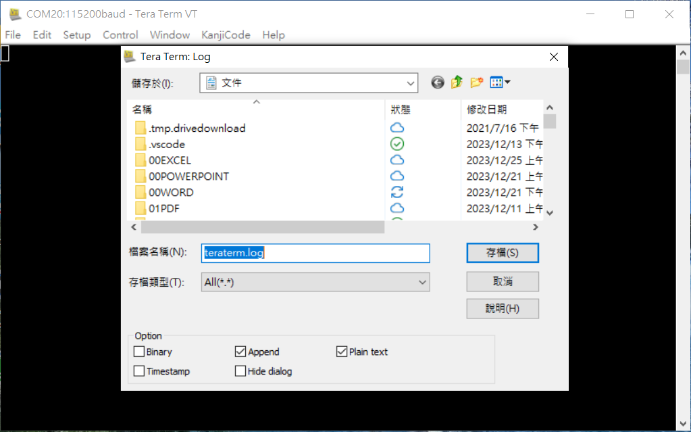Viewport: 691px width, 432px height.
Task: Click cloud status icon of 00POWERPOINT
Action: [397, 176]
